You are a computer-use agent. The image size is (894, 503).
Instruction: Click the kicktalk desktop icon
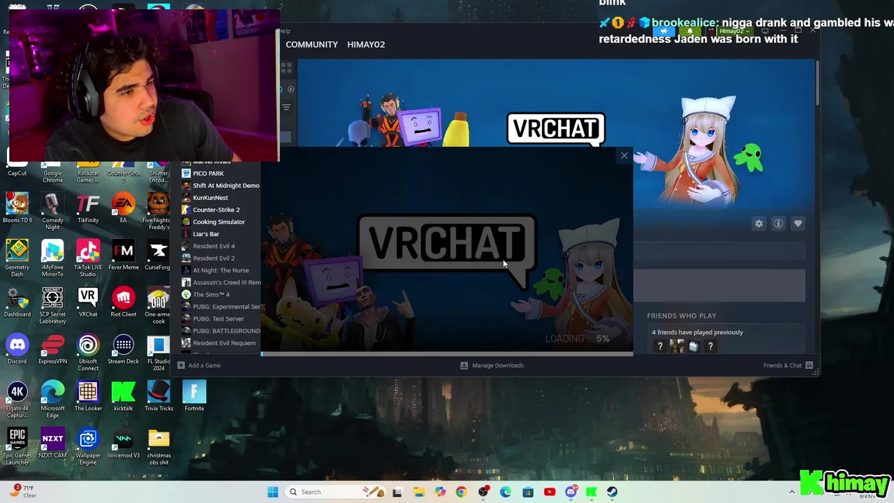[x=124, y=396]
